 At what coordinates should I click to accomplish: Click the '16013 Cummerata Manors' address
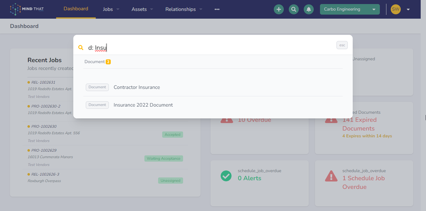(50, 157)
